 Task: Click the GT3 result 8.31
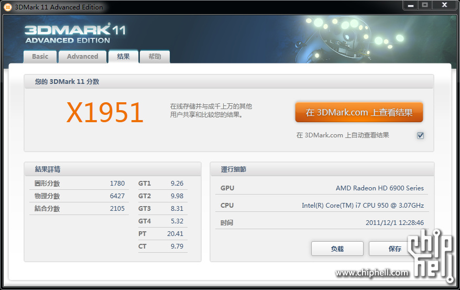tap(177, 209)
